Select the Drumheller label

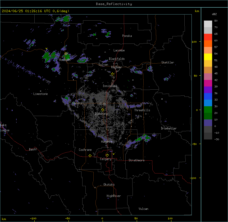coord(169,128)
